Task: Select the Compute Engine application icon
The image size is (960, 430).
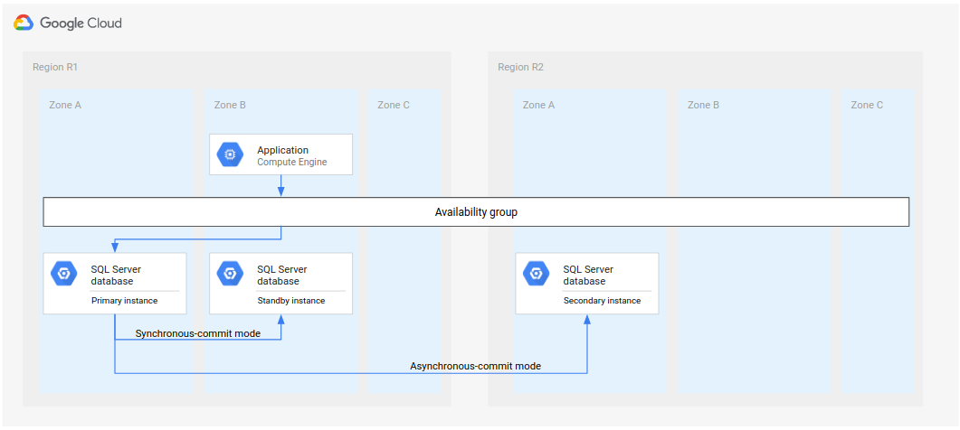Action: [230, 155]
